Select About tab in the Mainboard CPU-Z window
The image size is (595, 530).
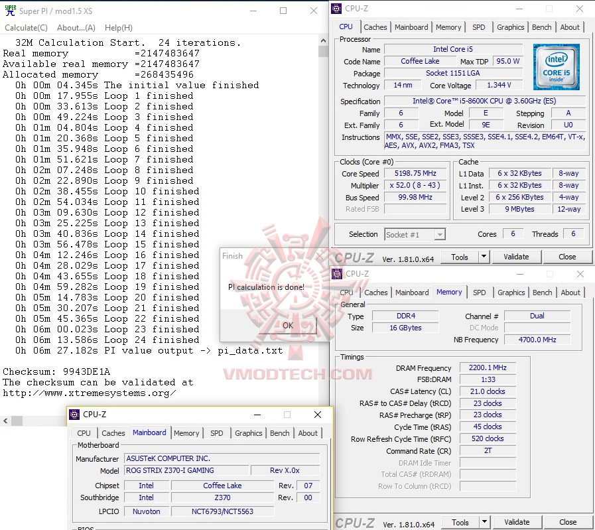coord(308,433)
